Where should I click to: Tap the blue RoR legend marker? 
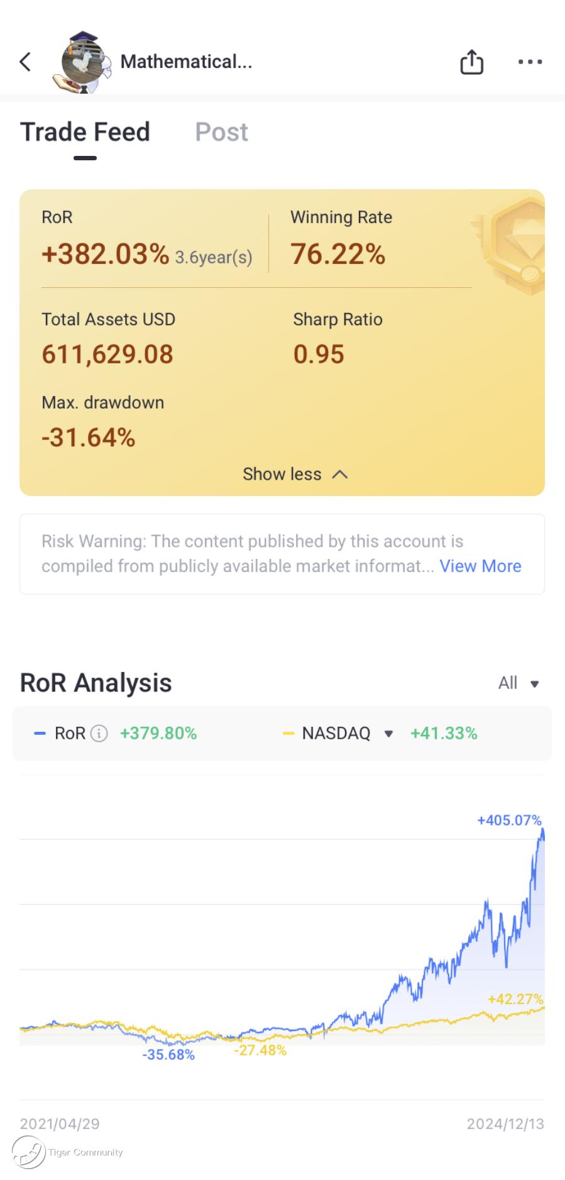pyautogui.click(x=40, y=734)
